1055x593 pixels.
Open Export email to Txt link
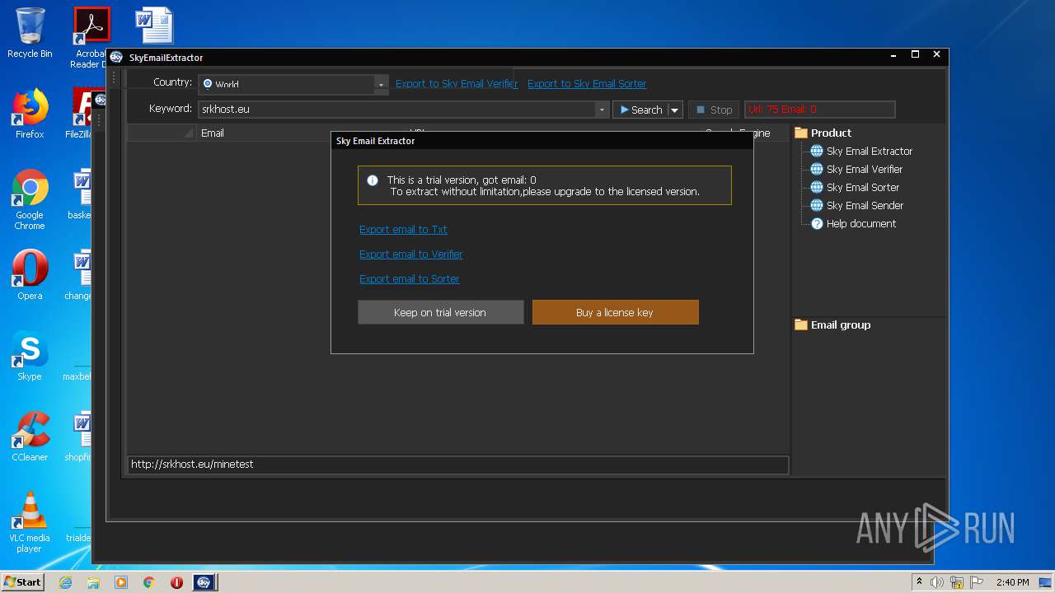pos(403,230)
